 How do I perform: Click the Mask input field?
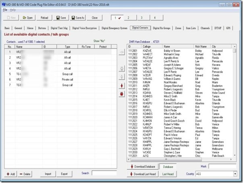coord(222,166)
